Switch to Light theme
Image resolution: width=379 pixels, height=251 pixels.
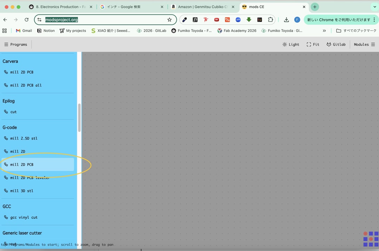tap(291, 45)
